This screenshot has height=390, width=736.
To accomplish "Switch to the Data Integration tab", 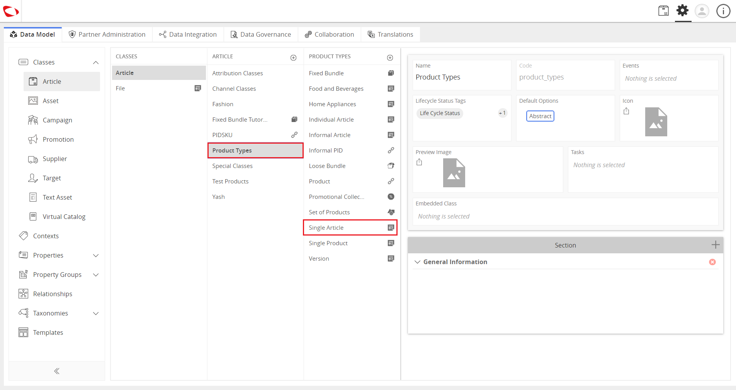I will tap(188, 34).
